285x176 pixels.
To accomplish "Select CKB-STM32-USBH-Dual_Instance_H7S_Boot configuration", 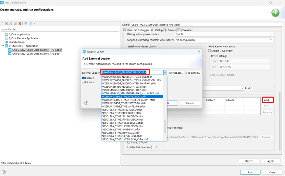I will [x=36, y=54].
